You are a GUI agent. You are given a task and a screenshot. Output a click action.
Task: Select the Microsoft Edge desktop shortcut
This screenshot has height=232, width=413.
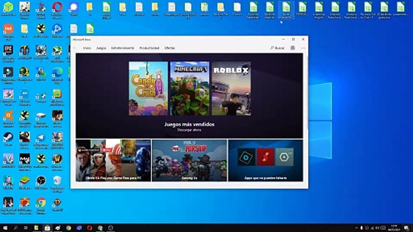[57, 74]
